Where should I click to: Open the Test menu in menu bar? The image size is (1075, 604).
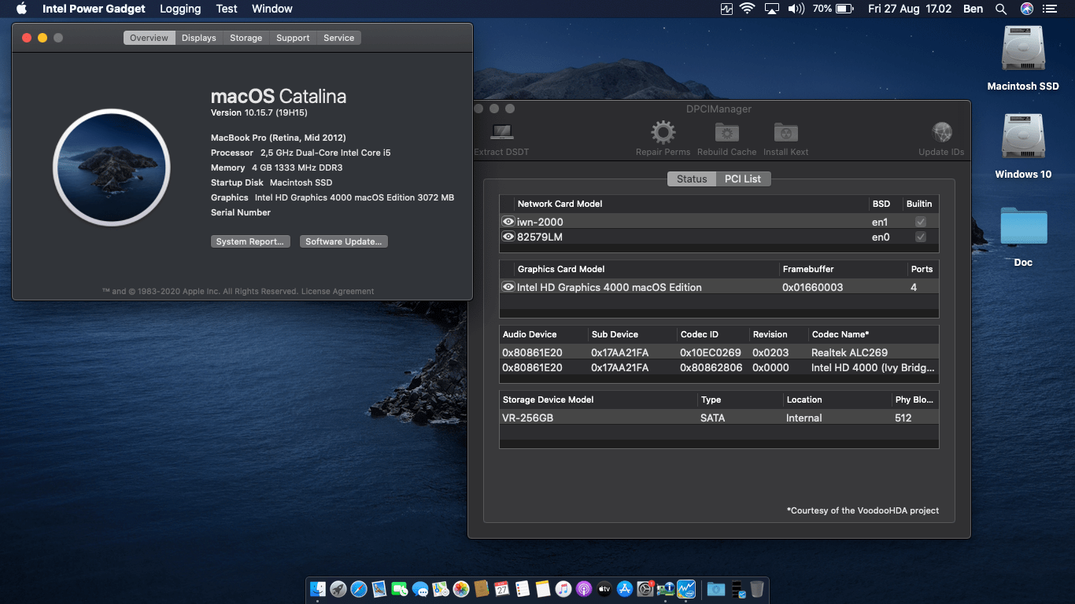pyautogui.click(x=227, y=9)
